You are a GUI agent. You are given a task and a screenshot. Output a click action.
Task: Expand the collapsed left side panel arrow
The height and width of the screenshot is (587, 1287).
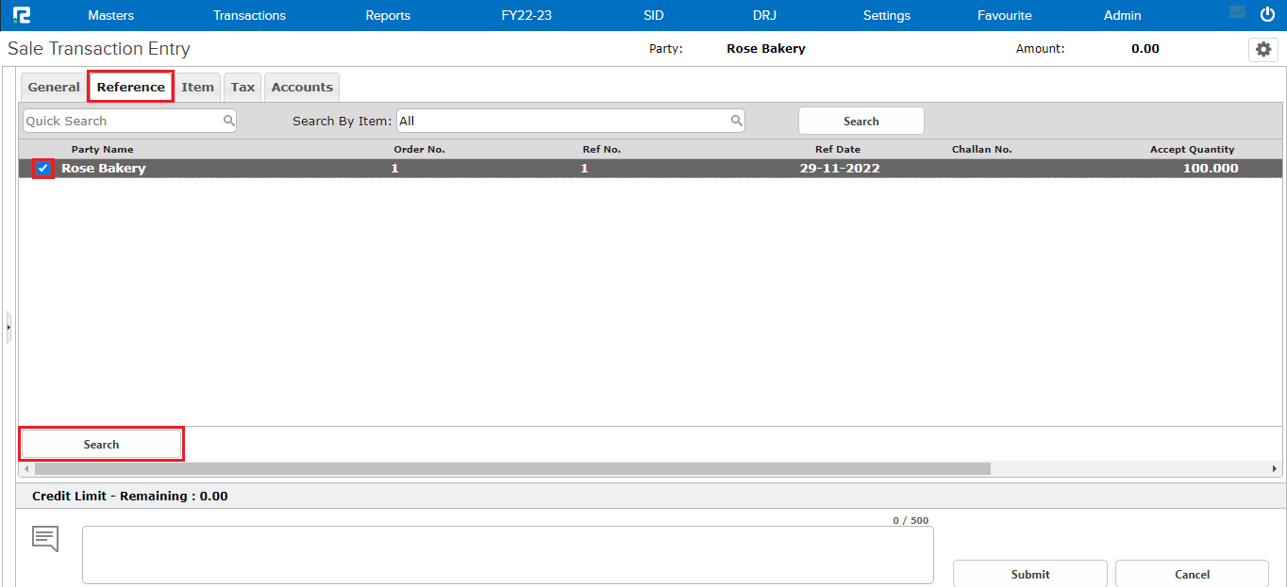point(8,327)
